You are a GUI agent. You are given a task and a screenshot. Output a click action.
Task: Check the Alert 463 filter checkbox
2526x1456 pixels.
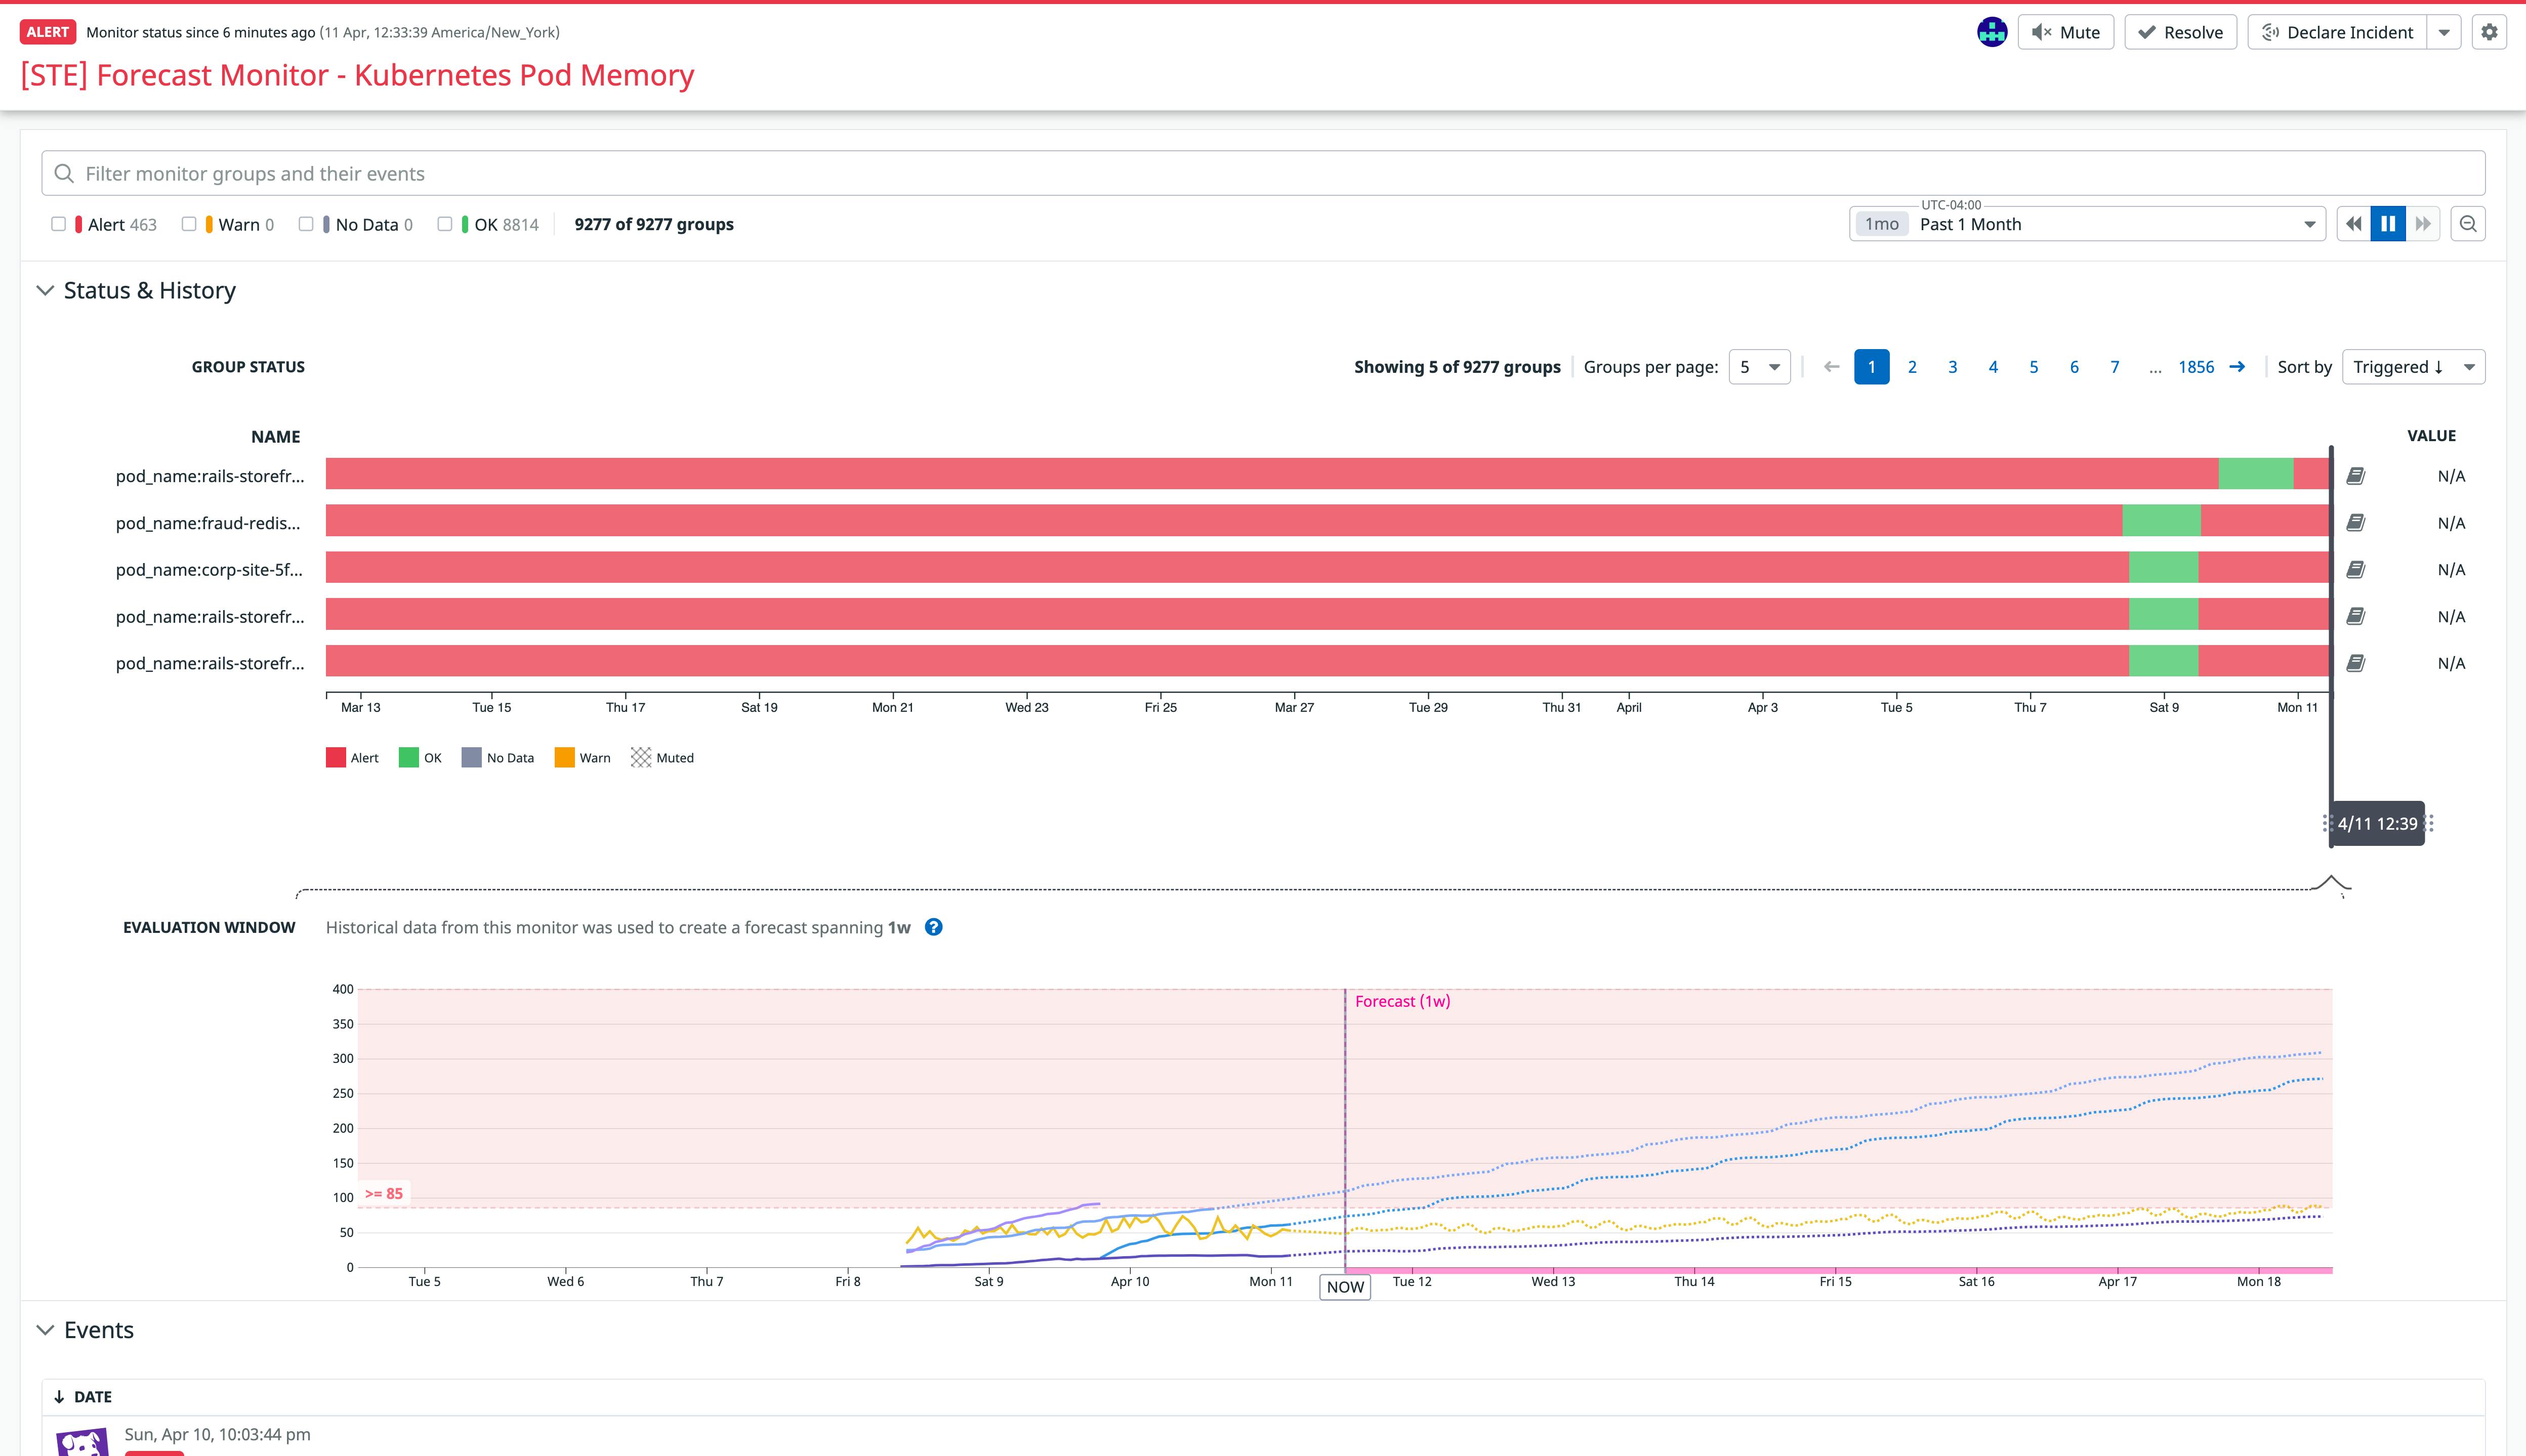click(x=58, y=224)
